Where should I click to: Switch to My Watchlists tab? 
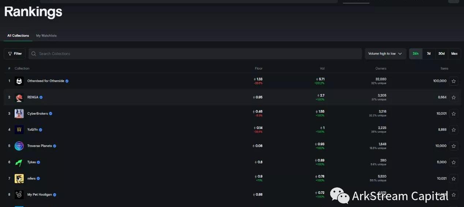pos(46,36)
